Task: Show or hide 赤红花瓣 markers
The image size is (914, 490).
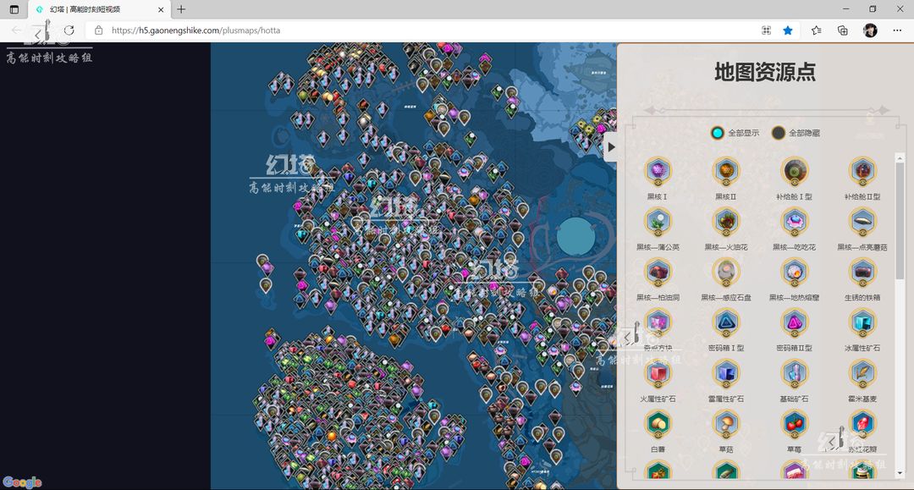Action: tap(862, 424)
